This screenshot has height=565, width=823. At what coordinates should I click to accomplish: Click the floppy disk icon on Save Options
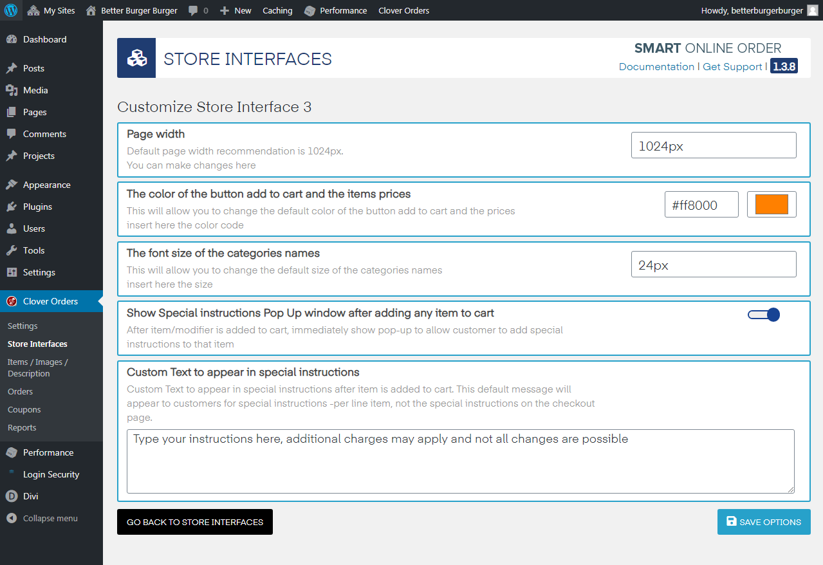point(731,522)
